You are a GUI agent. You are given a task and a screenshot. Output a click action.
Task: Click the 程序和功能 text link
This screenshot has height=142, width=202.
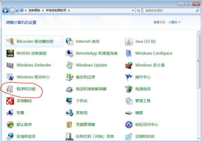tap(26, 89)
